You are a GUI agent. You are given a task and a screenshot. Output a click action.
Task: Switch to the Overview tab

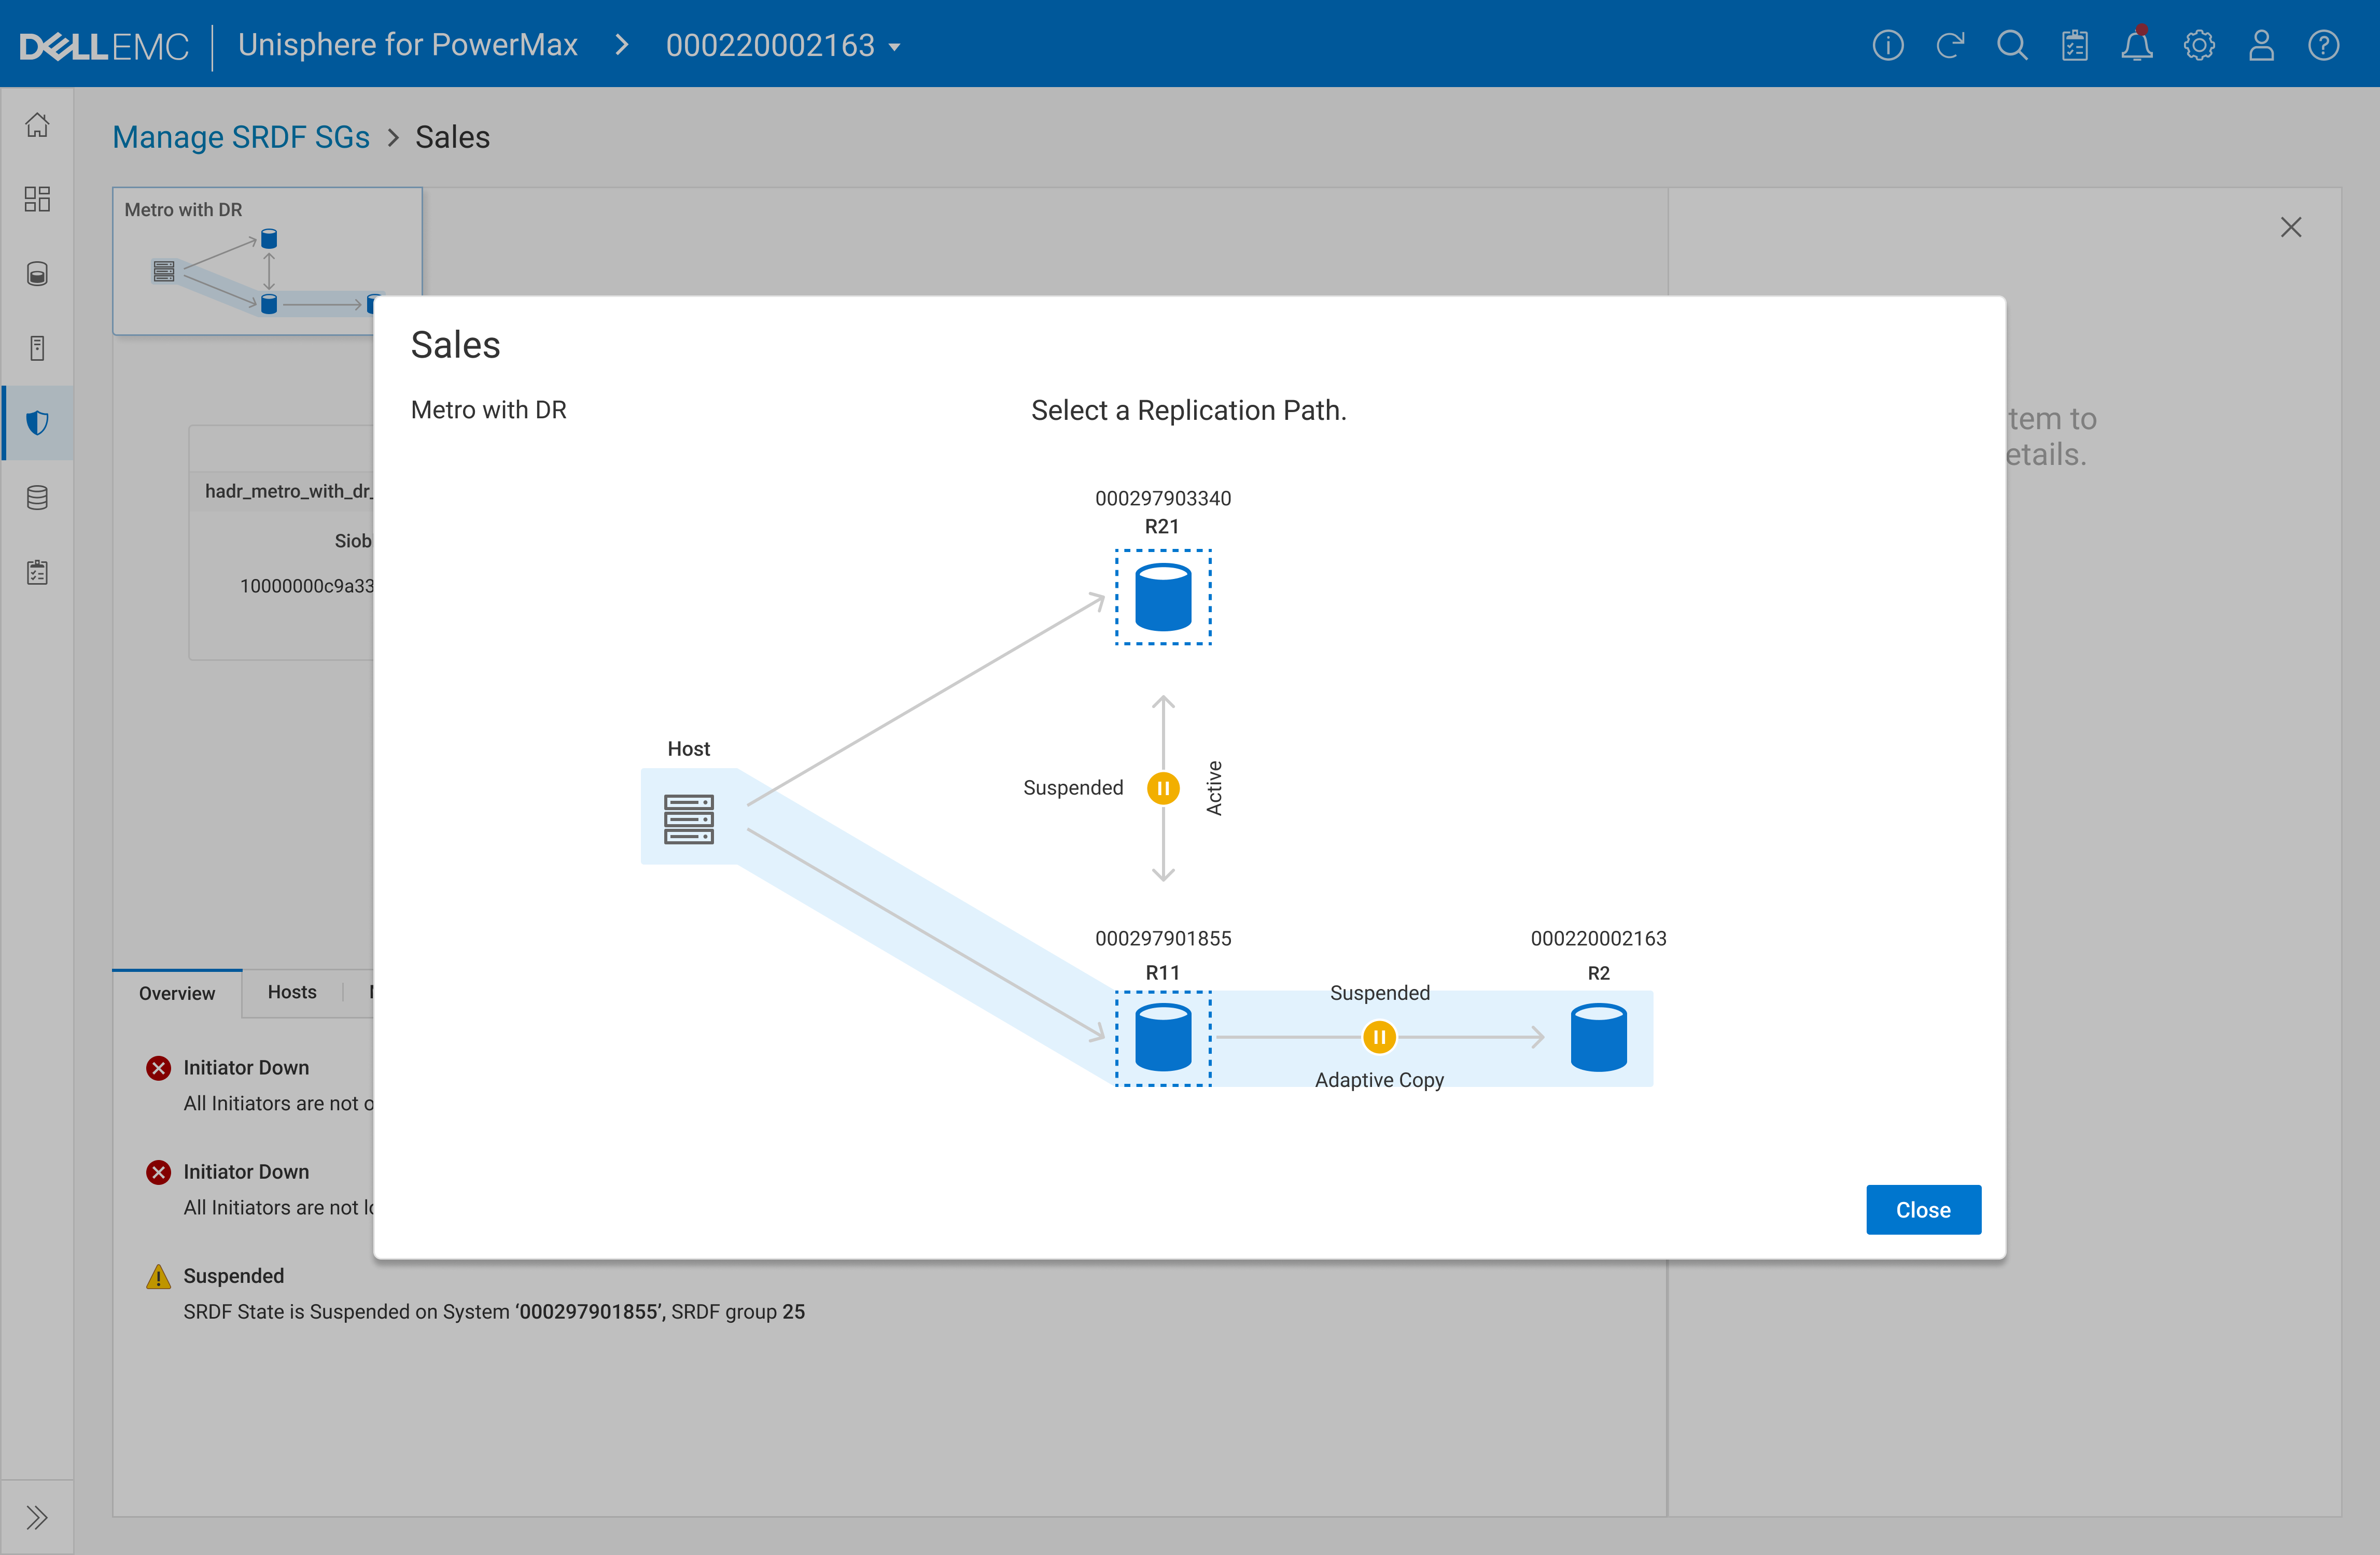click(177, 993)
